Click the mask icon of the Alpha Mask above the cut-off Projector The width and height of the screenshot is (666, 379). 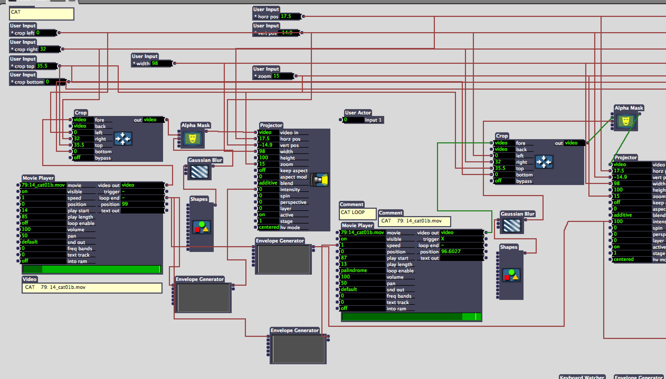pos(626,121)
